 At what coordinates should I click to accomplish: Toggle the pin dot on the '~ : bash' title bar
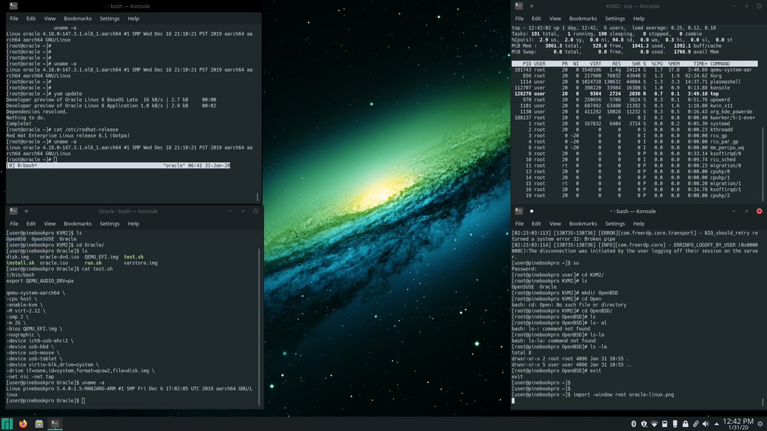point(532,211)
